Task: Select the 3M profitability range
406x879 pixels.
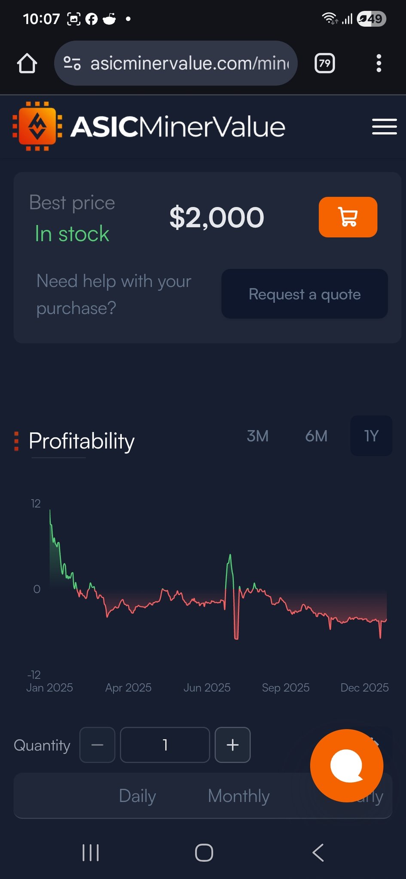Action: pos(257,436)
